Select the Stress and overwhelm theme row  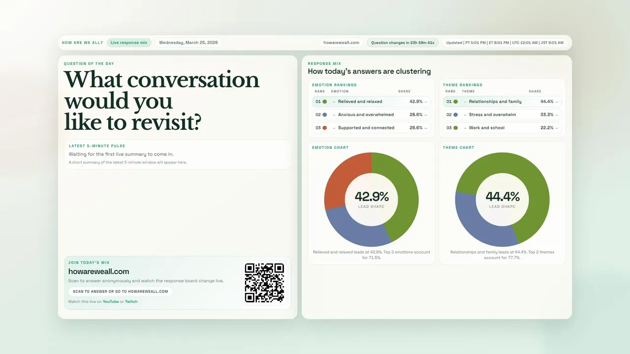[502, 115]
